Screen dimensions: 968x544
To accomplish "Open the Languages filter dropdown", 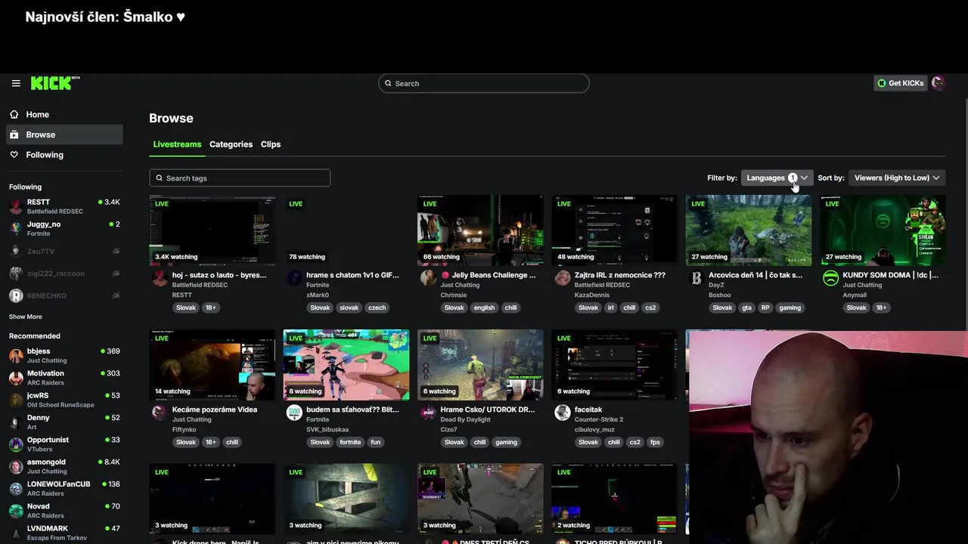I will pyautogui.click(x=777, y=178).
